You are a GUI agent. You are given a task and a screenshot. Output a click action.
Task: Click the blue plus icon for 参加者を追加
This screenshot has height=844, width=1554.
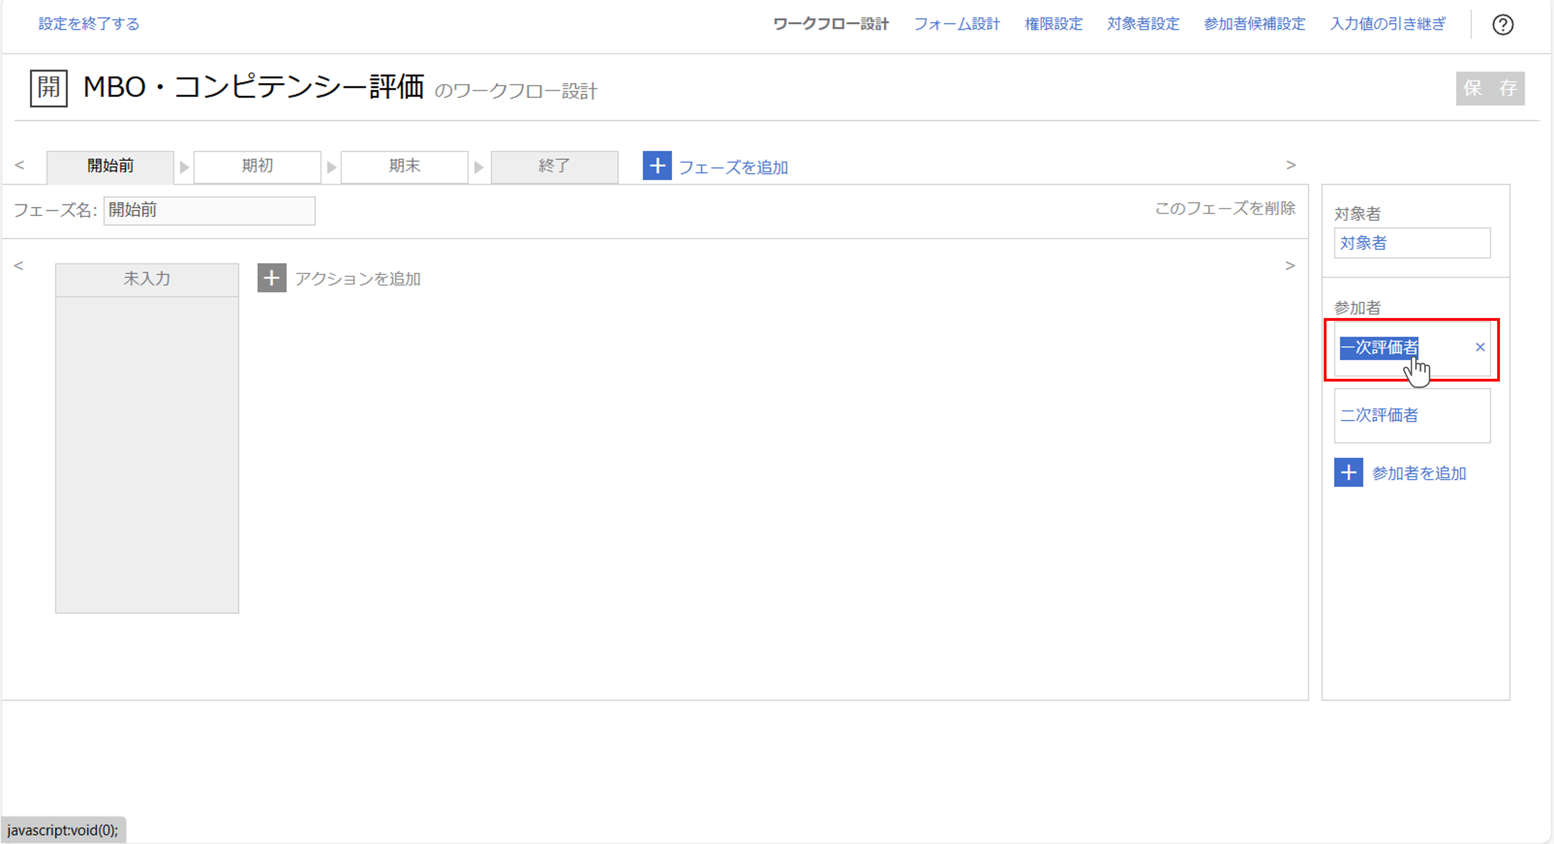click(x=1348, y=473)
